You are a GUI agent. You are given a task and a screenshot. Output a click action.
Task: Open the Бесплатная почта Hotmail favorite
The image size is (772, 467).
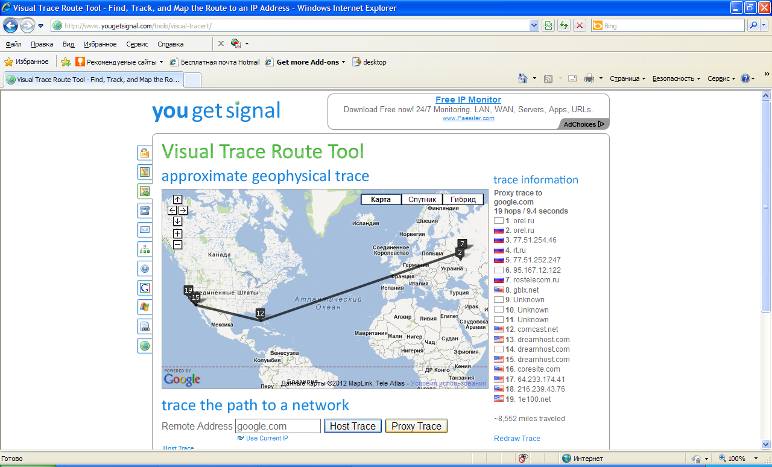coord(215,62)
